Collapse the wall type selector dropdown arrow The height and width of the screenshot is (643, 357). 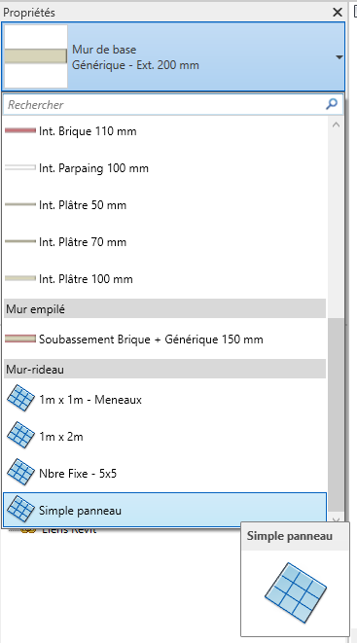[339, 57]
